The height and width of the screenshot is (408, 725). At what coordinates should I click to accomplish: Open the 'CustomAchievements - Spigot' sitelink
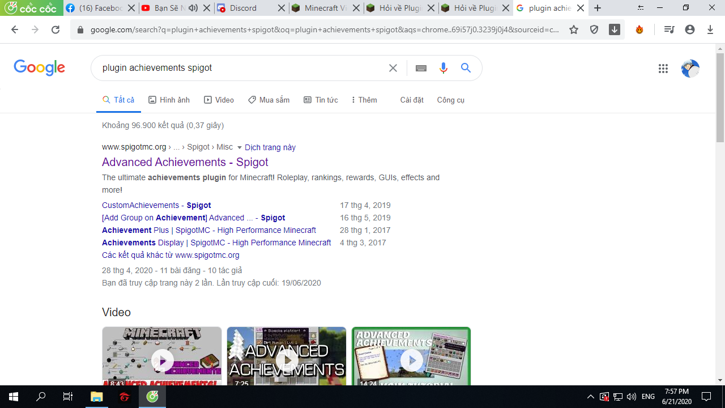(156, 205)
